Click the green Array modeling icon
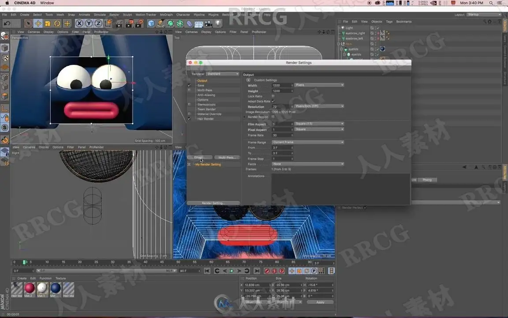The image size is (508, 318). point(180,23)
